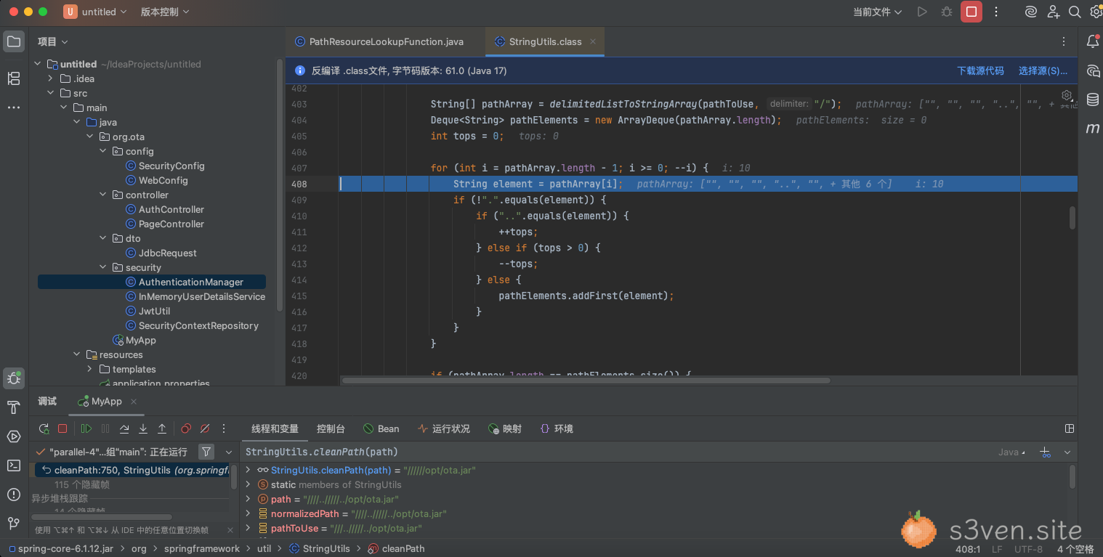The height and width of the screenshot is (557, 1103).
Task: Click the 4 个空格 indent status
Action: pos(1075,549)
